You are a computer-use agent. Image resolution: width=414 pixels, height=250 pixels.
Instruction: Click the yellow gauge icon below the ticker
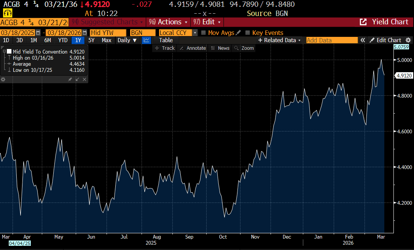[7, 13]
